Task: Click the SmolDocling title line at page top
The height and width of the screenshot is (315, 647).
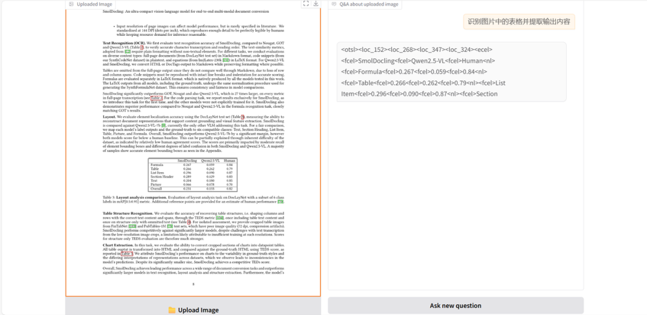Action: 186,11
